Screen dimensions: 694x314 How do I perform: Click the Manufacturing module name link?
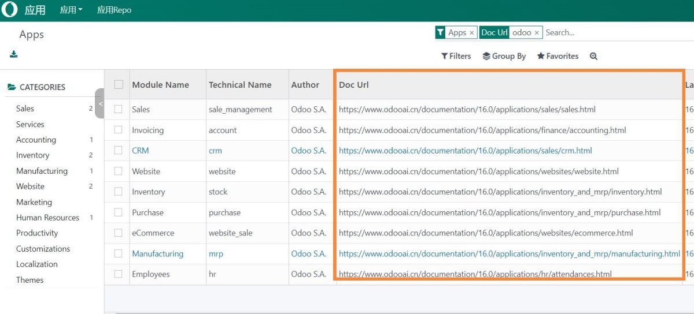[x=157, y=254]
